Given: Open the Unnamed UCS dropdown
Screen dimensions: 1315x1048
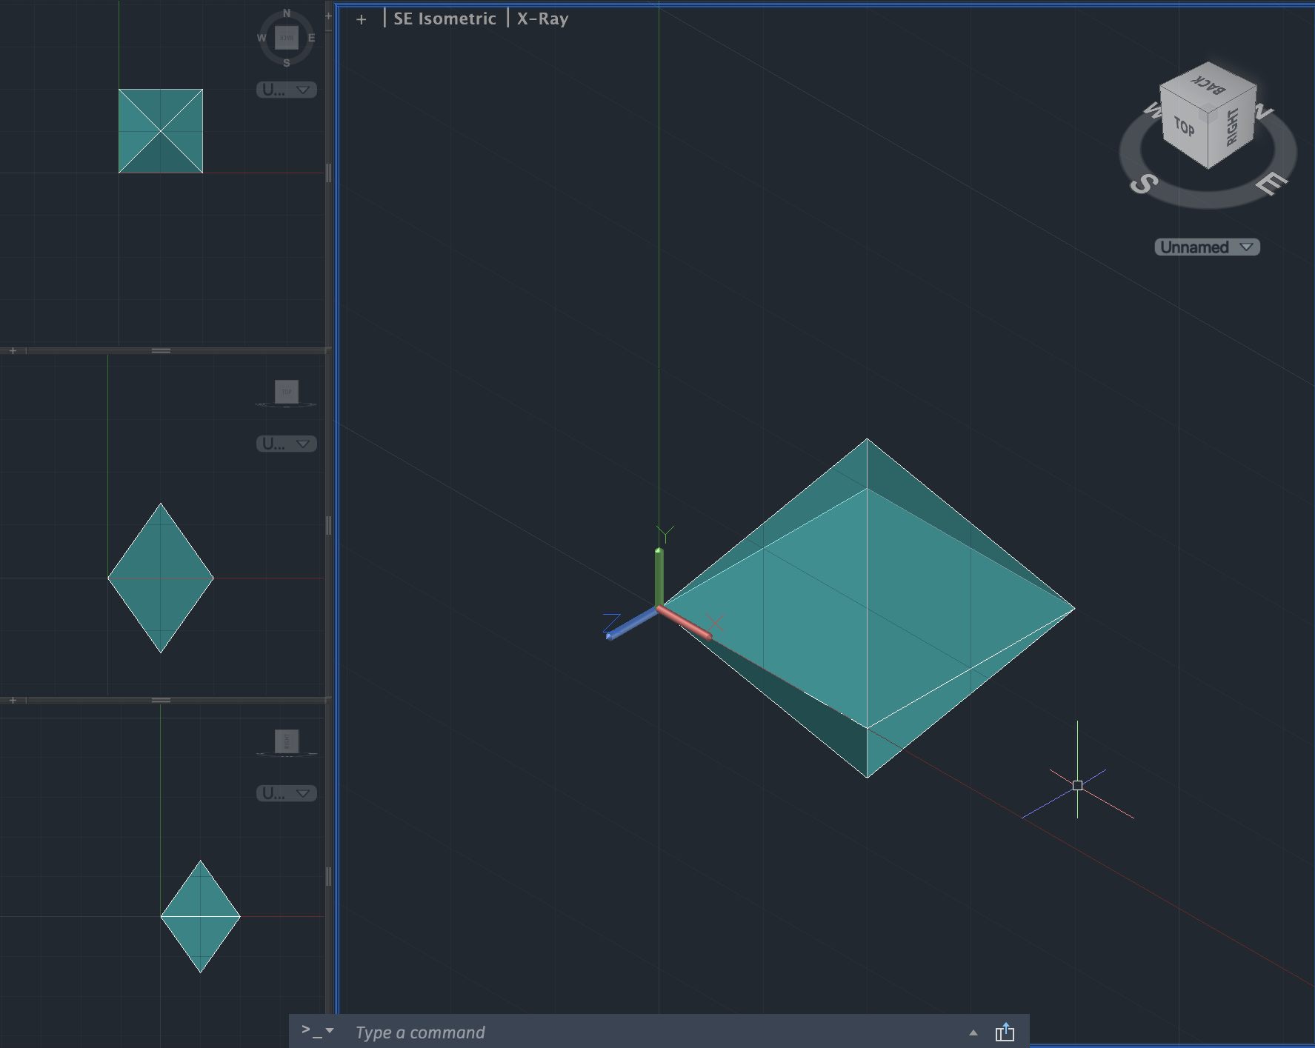Looking at the screenshot, I should pyautogui.click(x=1207, y=247).
